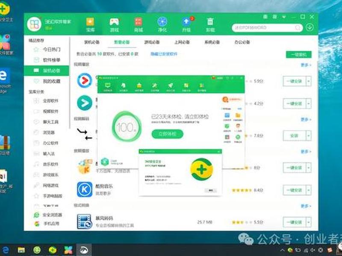The width and height of the screenshot is (342, 256).
Task: Open 手机应用 at sidebar bottom
Action: pos(47,224)
